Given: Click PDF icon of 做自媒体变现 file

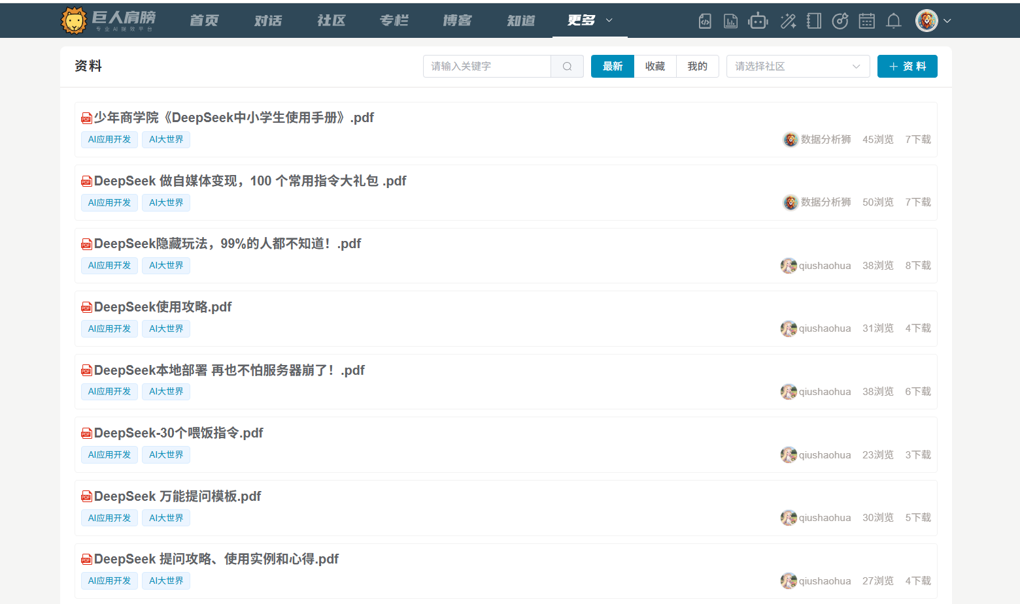Looking at the screenshot, I should [x=86, y=182].
